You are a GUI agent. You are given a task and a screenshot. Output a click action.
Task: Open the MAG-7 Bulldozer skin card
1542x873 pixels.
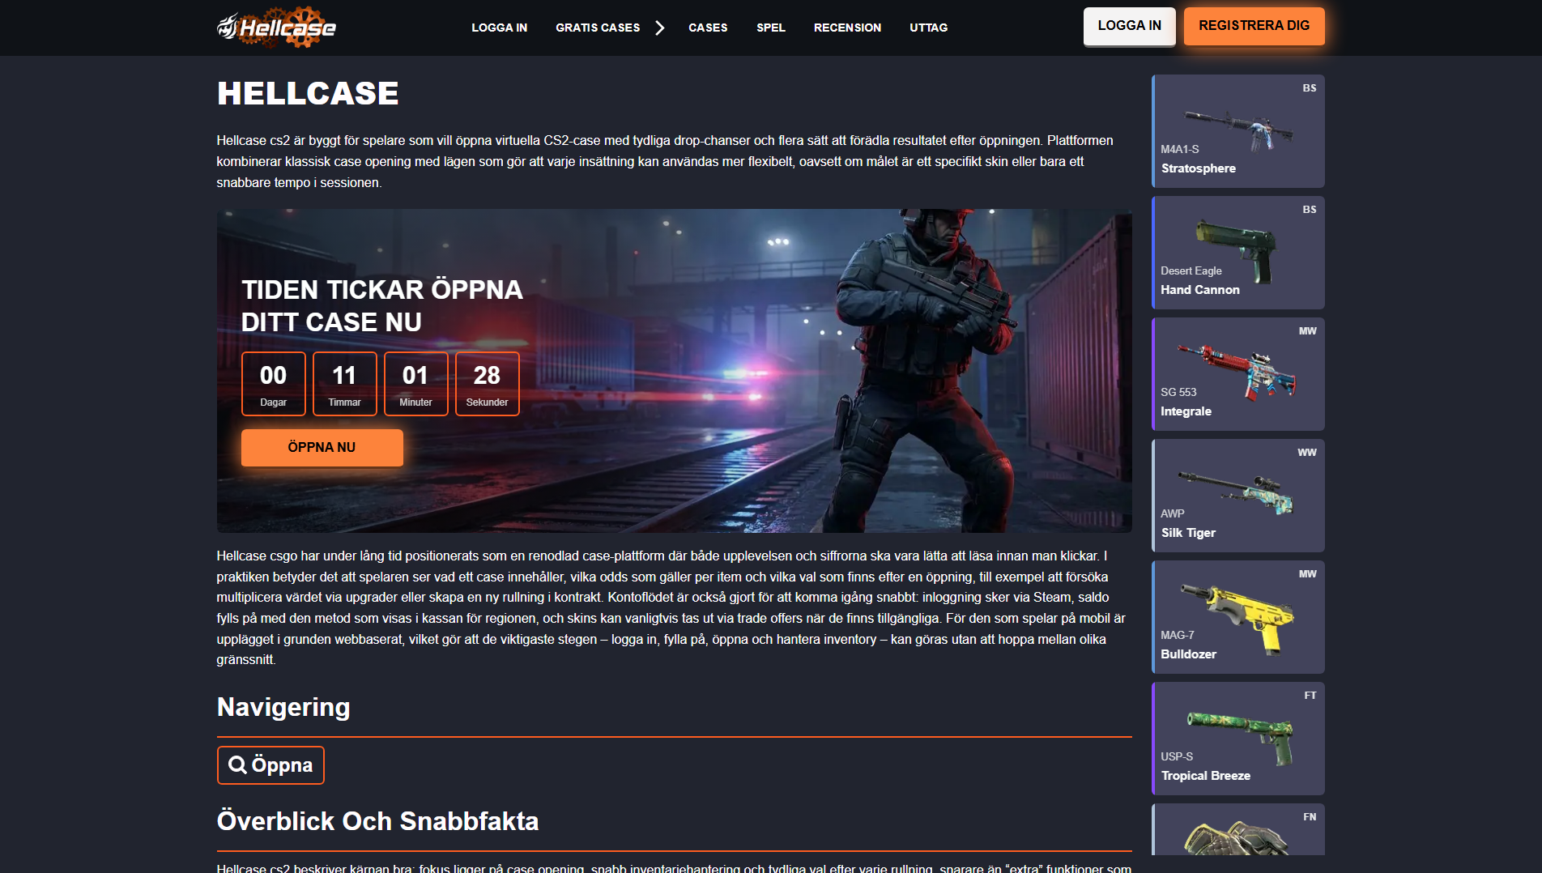click(1237, 617)
